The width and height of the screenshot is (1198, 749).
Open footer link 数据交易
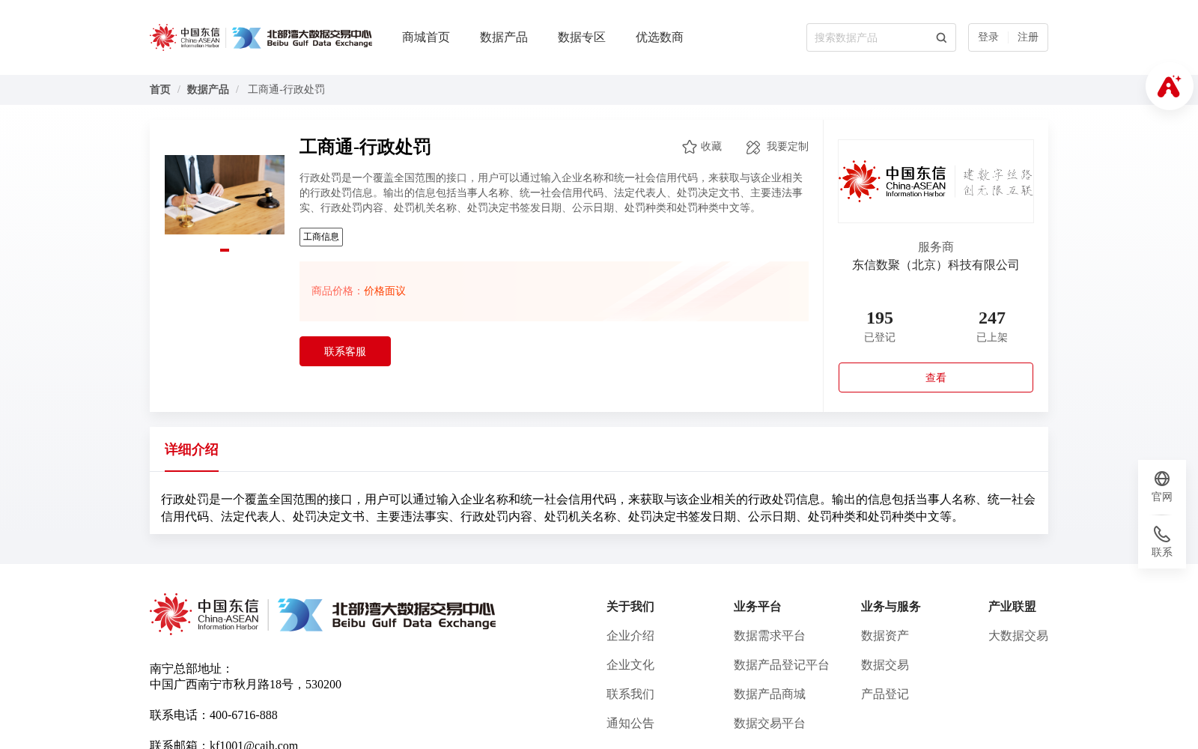click(885, 665)
